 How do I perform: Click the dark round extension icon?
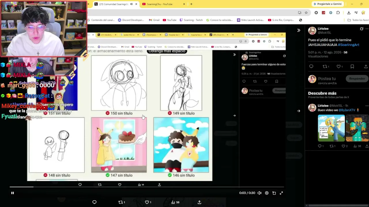pos(316,13)
